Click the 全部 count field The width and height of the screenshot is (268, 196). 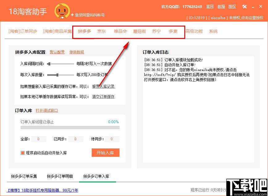39,139
